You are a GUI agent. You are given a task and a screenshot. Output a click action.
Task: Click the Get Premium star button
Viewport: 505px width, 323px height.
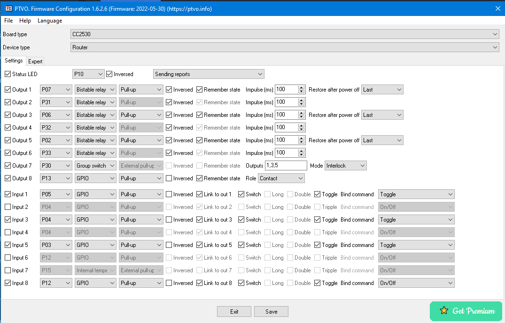(466, 311)
